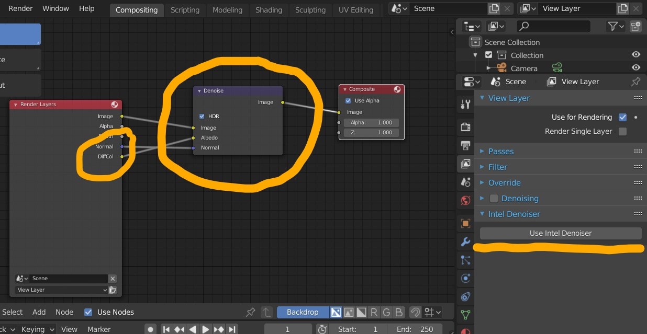
Task: Click the Alpha value slider on Composite node
Action: [x=372, y=123]
